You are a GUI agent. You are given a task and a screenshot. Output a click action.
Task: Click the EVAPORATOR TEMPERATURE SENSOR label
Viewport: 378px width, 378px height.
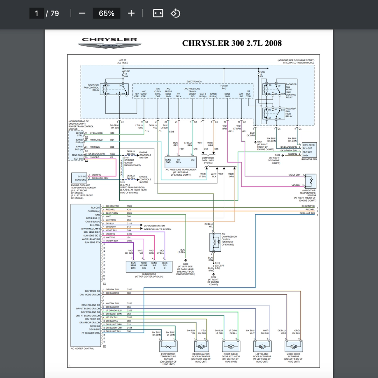coord(168,356)
